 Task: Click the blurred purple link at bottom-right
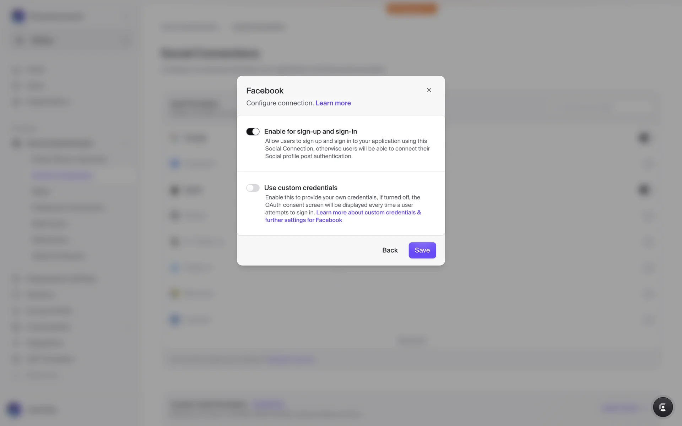coord(620,408)
